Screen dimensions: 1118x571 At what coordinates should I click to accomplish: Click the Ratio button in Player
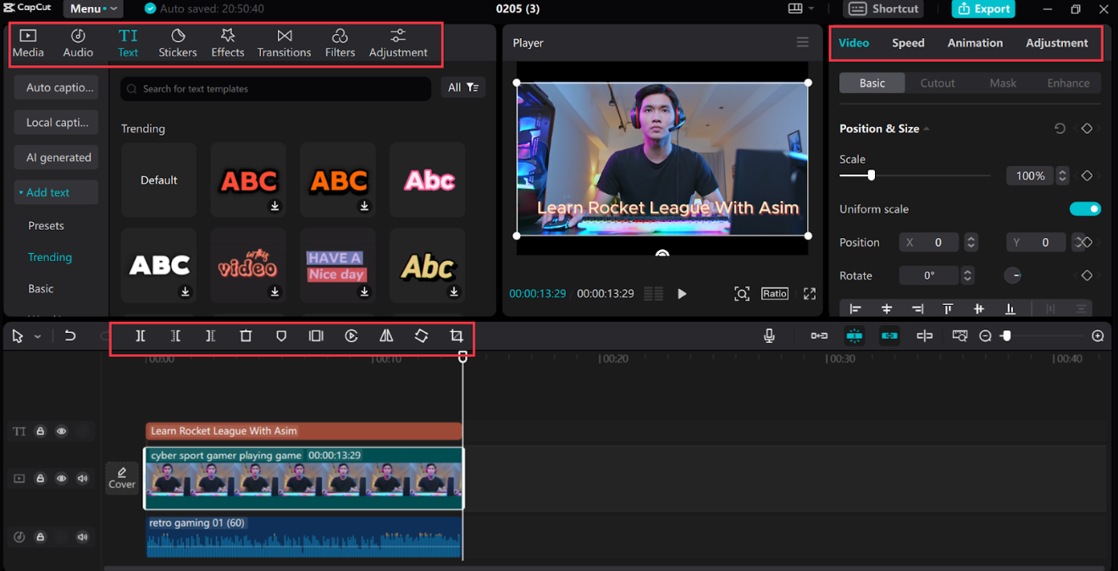pyautogui.click(x=775, y=293)
